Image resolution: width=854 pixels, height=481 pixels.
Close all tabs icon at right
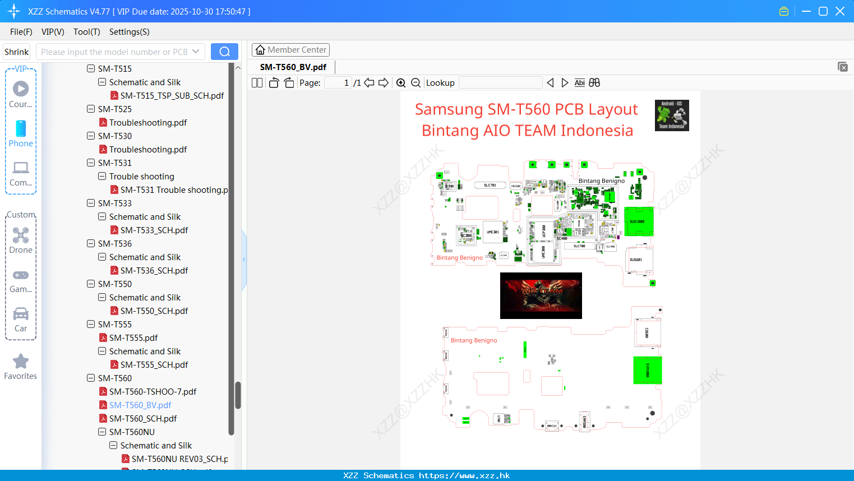click(842, 67)
